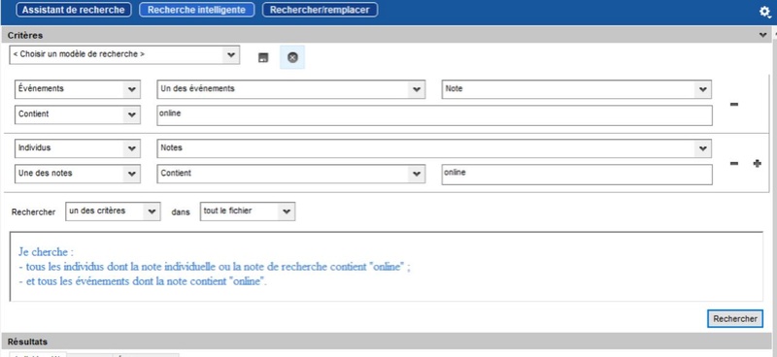Switch to Rechercher/remplacer tab
The height and width of the screenshot is (357, 777).
point(320,10)
